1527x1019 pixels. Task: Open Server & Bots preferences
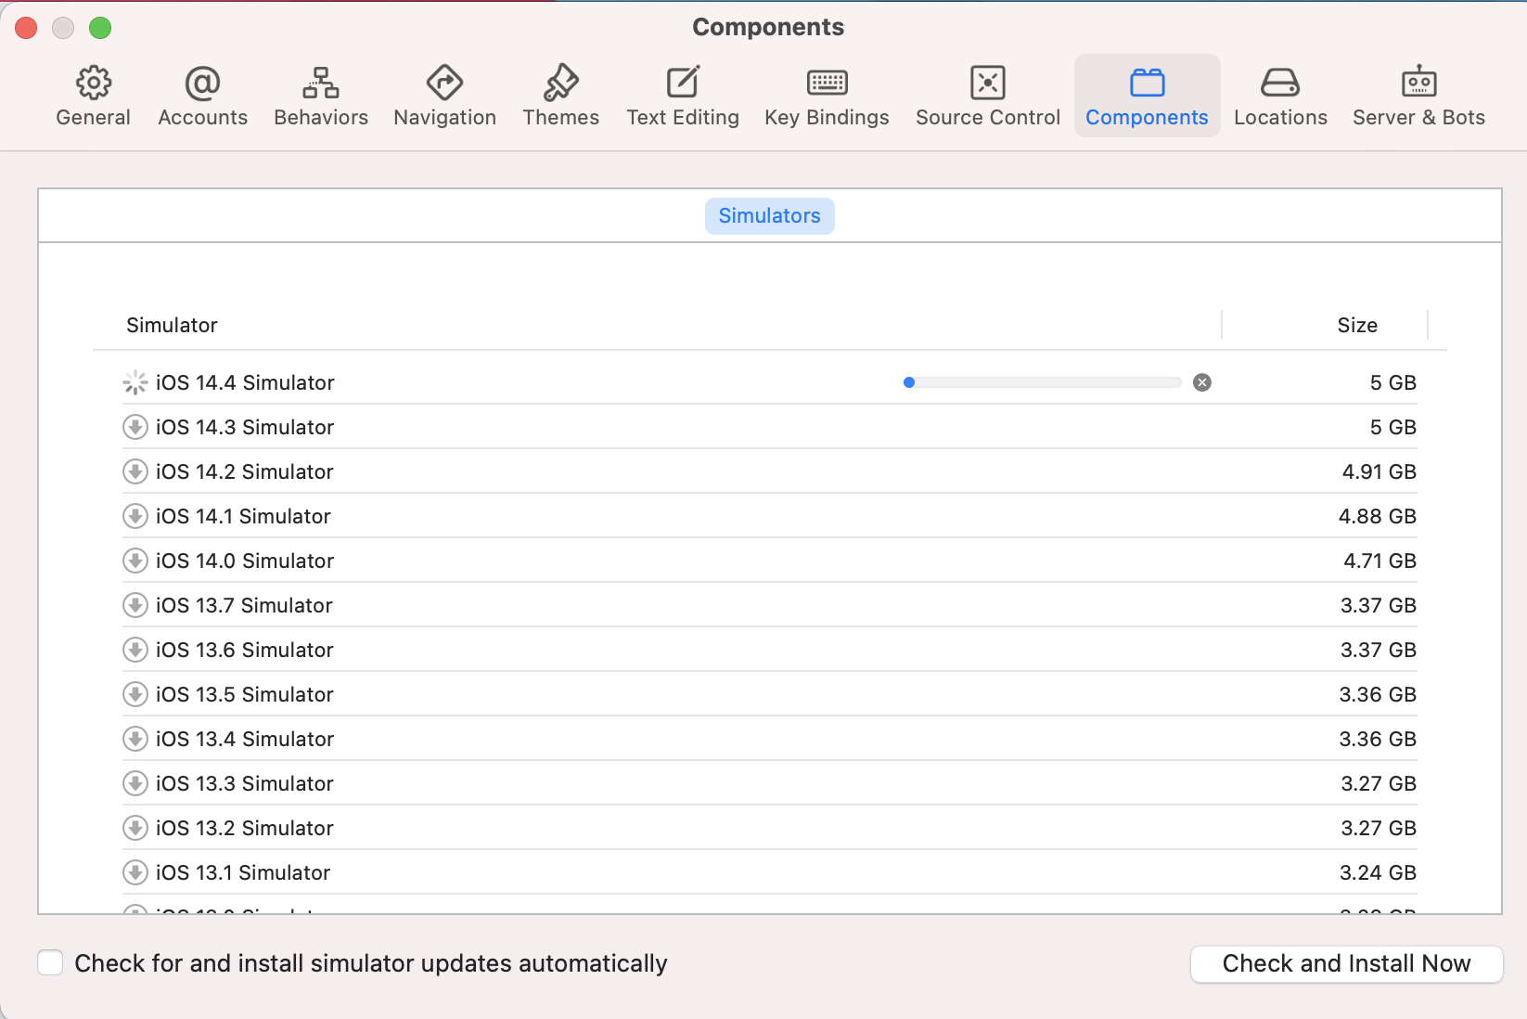[x=1418, y=96]
